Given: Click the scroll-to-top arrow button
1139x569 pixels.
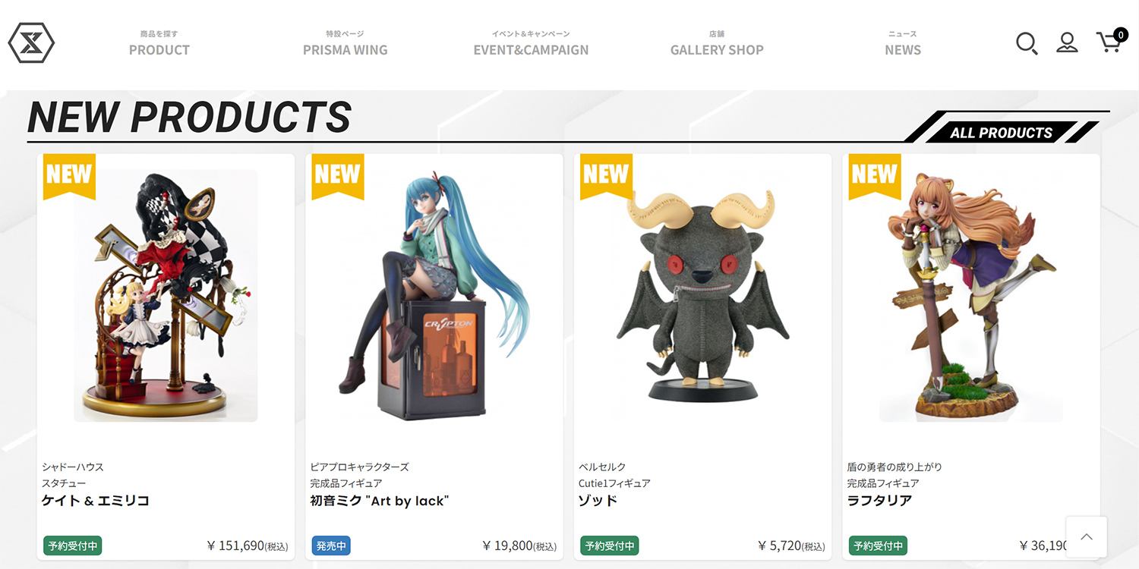Looking at the screenshot, I should tap(1086, 537).
